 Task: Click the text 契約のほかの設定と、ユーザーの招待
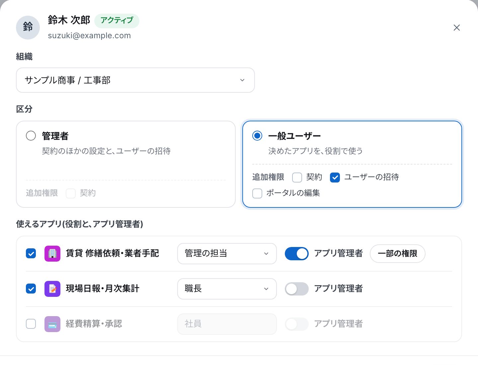[x=106, y=151]
